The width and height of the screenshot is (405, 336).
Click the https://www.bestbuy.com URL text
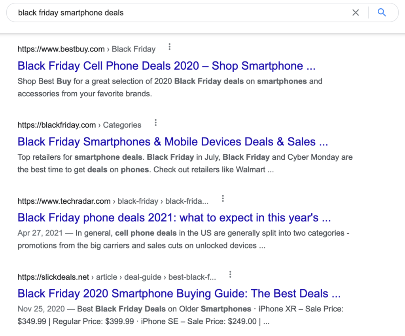(61, 49)
